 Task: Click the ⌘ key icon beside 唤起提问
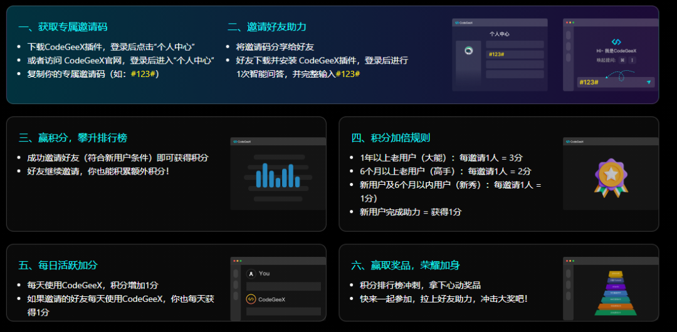point(622,60)
